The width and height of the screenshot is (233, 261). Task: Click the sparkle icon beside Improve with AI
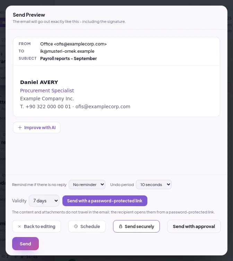[20, 128]
